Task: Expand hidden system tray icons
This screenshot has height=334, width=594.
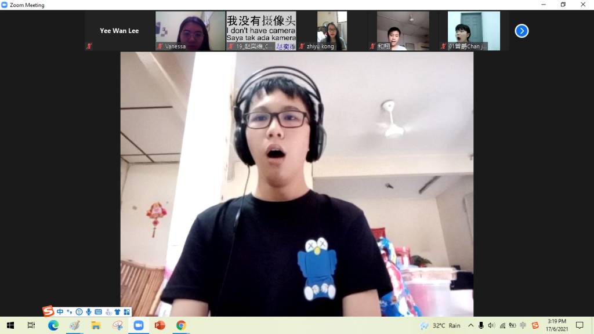Action: (x=470, y=325)
